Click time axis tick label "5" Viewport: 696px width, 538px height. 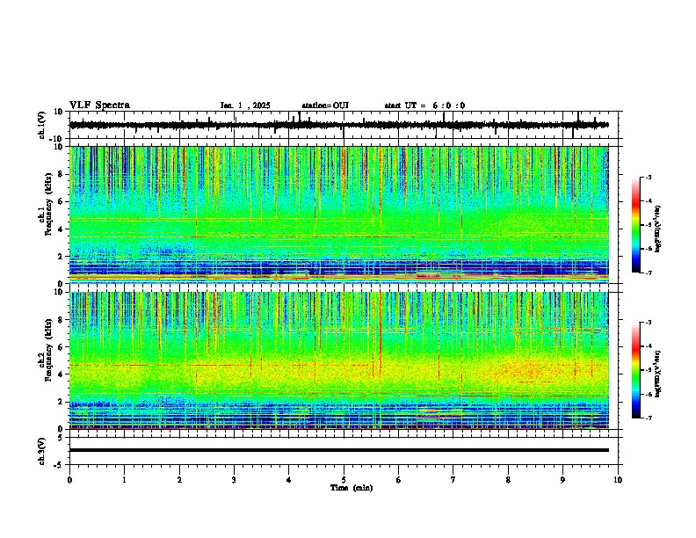click(x=344, y=480)
